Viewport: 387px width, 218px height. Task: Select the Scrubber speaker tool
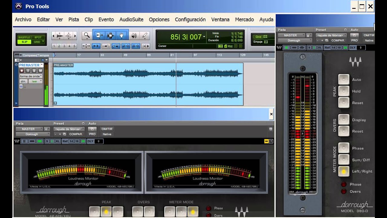click(134, 36)
